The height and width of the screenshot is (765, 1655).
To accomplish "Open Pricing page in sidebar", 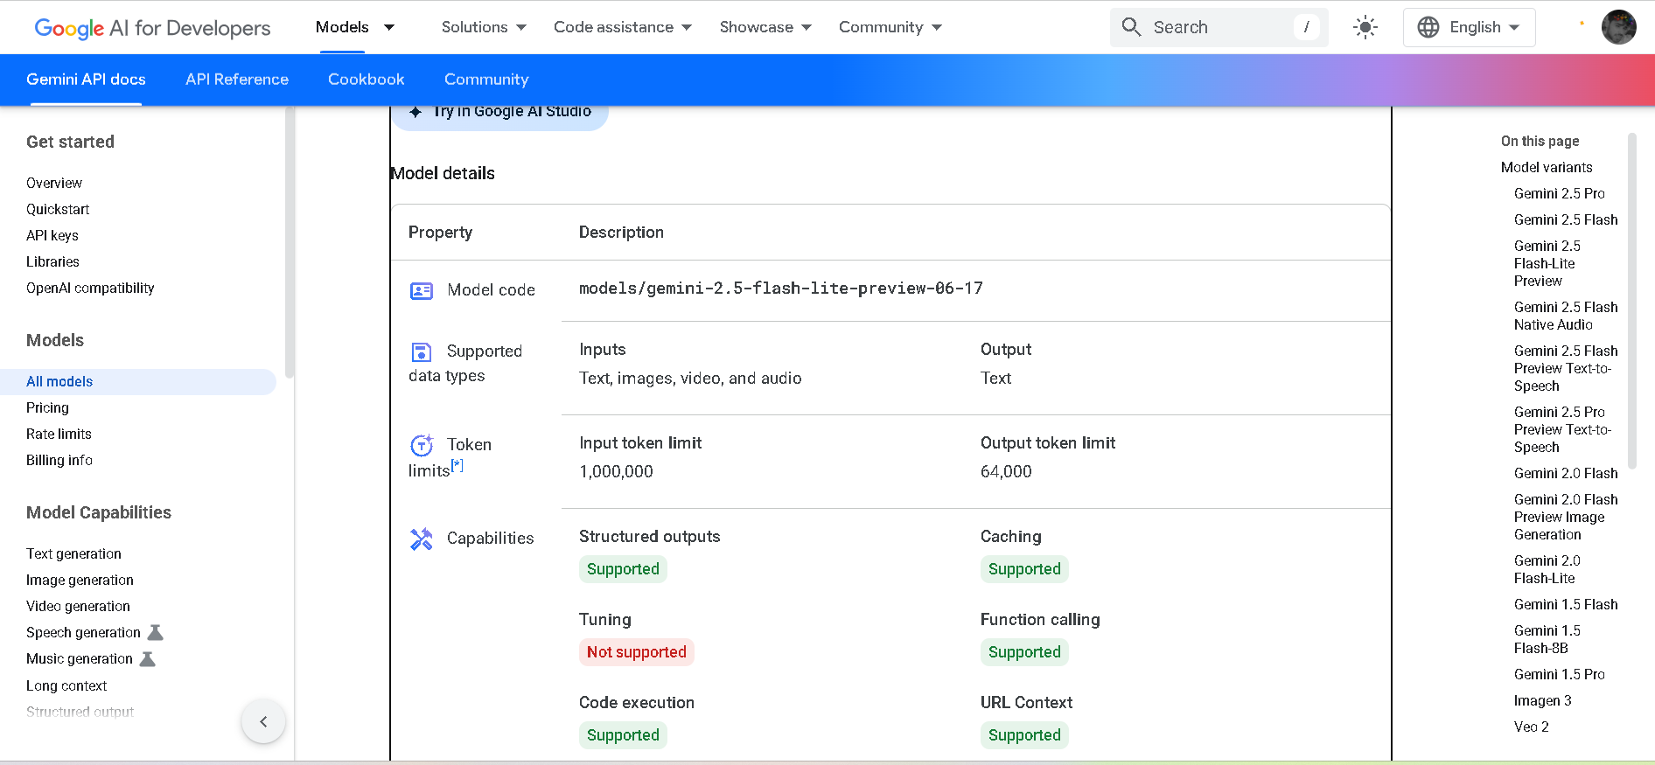I will pos(47,407).
